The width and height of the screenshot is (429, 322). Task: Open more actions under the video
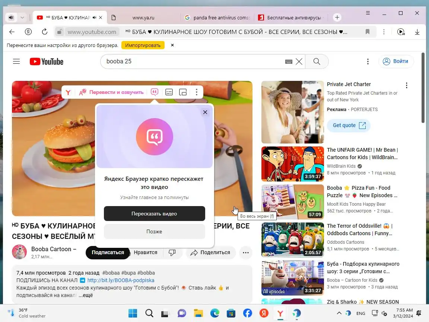pyautogui.click(x=246, y=252)
